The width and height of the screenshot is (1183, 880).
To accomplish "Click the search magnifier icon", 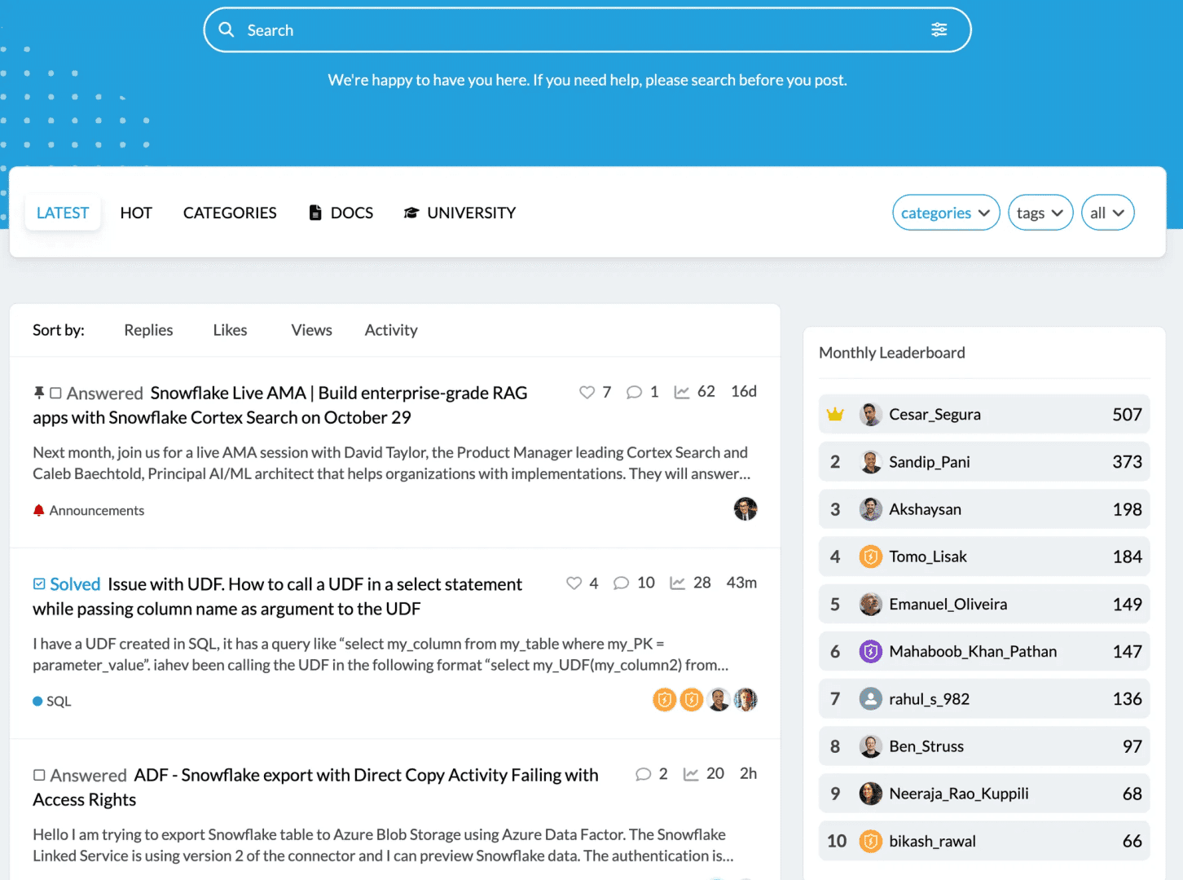I will [x=226, y=30].
